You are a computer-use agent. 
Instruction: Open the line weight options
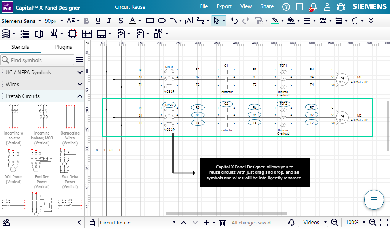pyautogui.click(x=309, y=21)
